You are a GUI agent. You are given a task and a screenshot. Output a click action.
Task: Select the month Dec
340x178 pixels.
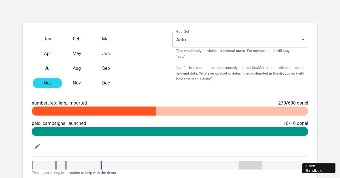tap(106, 83)
